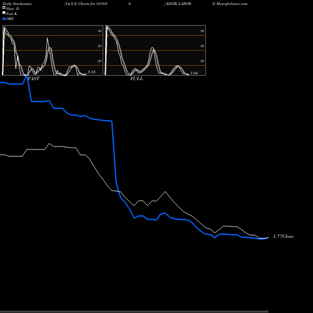Click the 80 level label in FULL chart
Image resolution: width=313 pixels, height=313 pixels.
(202, 31)
